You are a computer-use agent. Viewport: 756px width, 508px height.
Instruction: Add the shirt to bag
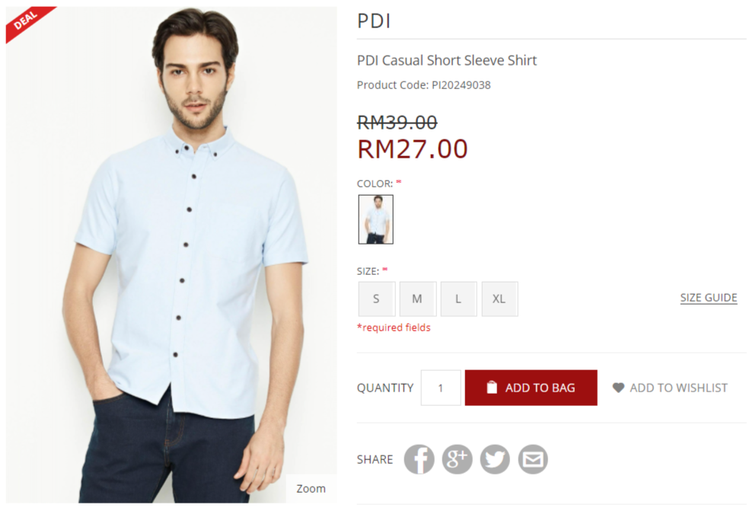[x=531, y=388]
